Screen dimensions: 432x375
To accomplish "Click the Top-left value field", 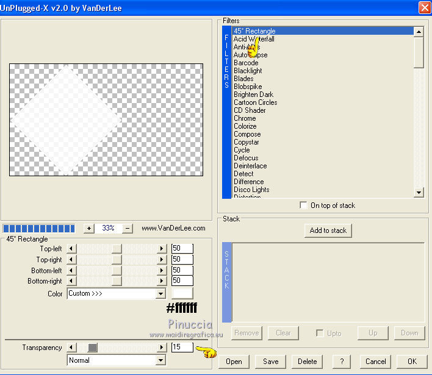I will pos(182,248).
